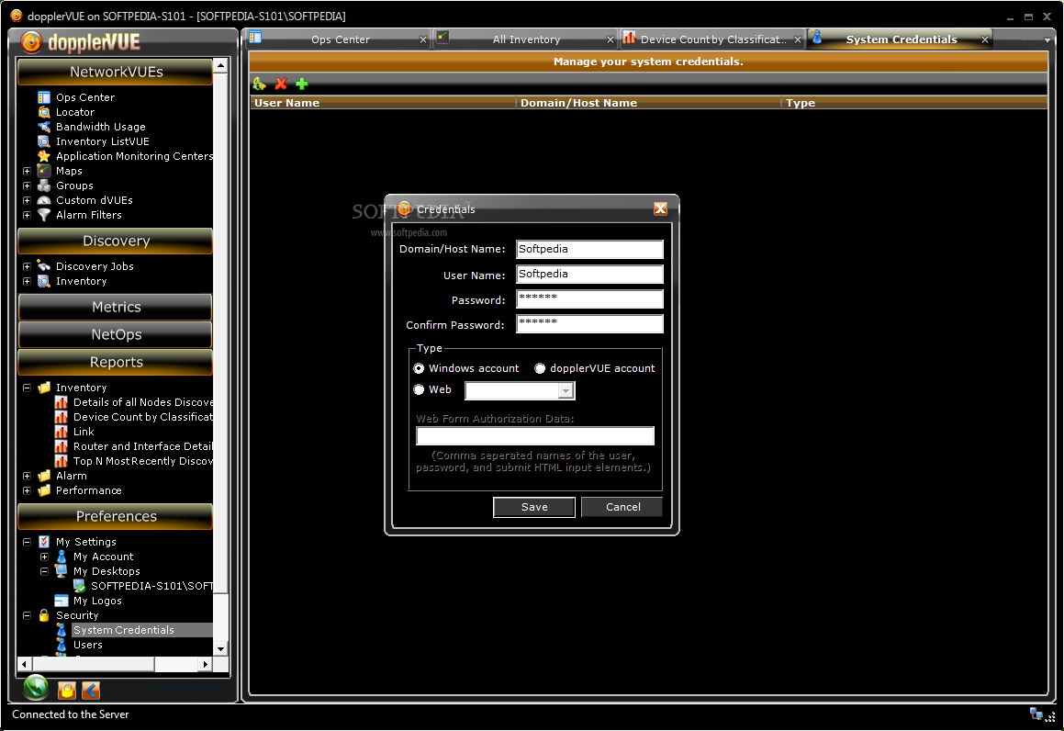Viewport: 1064px width, 731px height.
Task: Click the Inventory ListVUE icon
Action: point(44,141)
